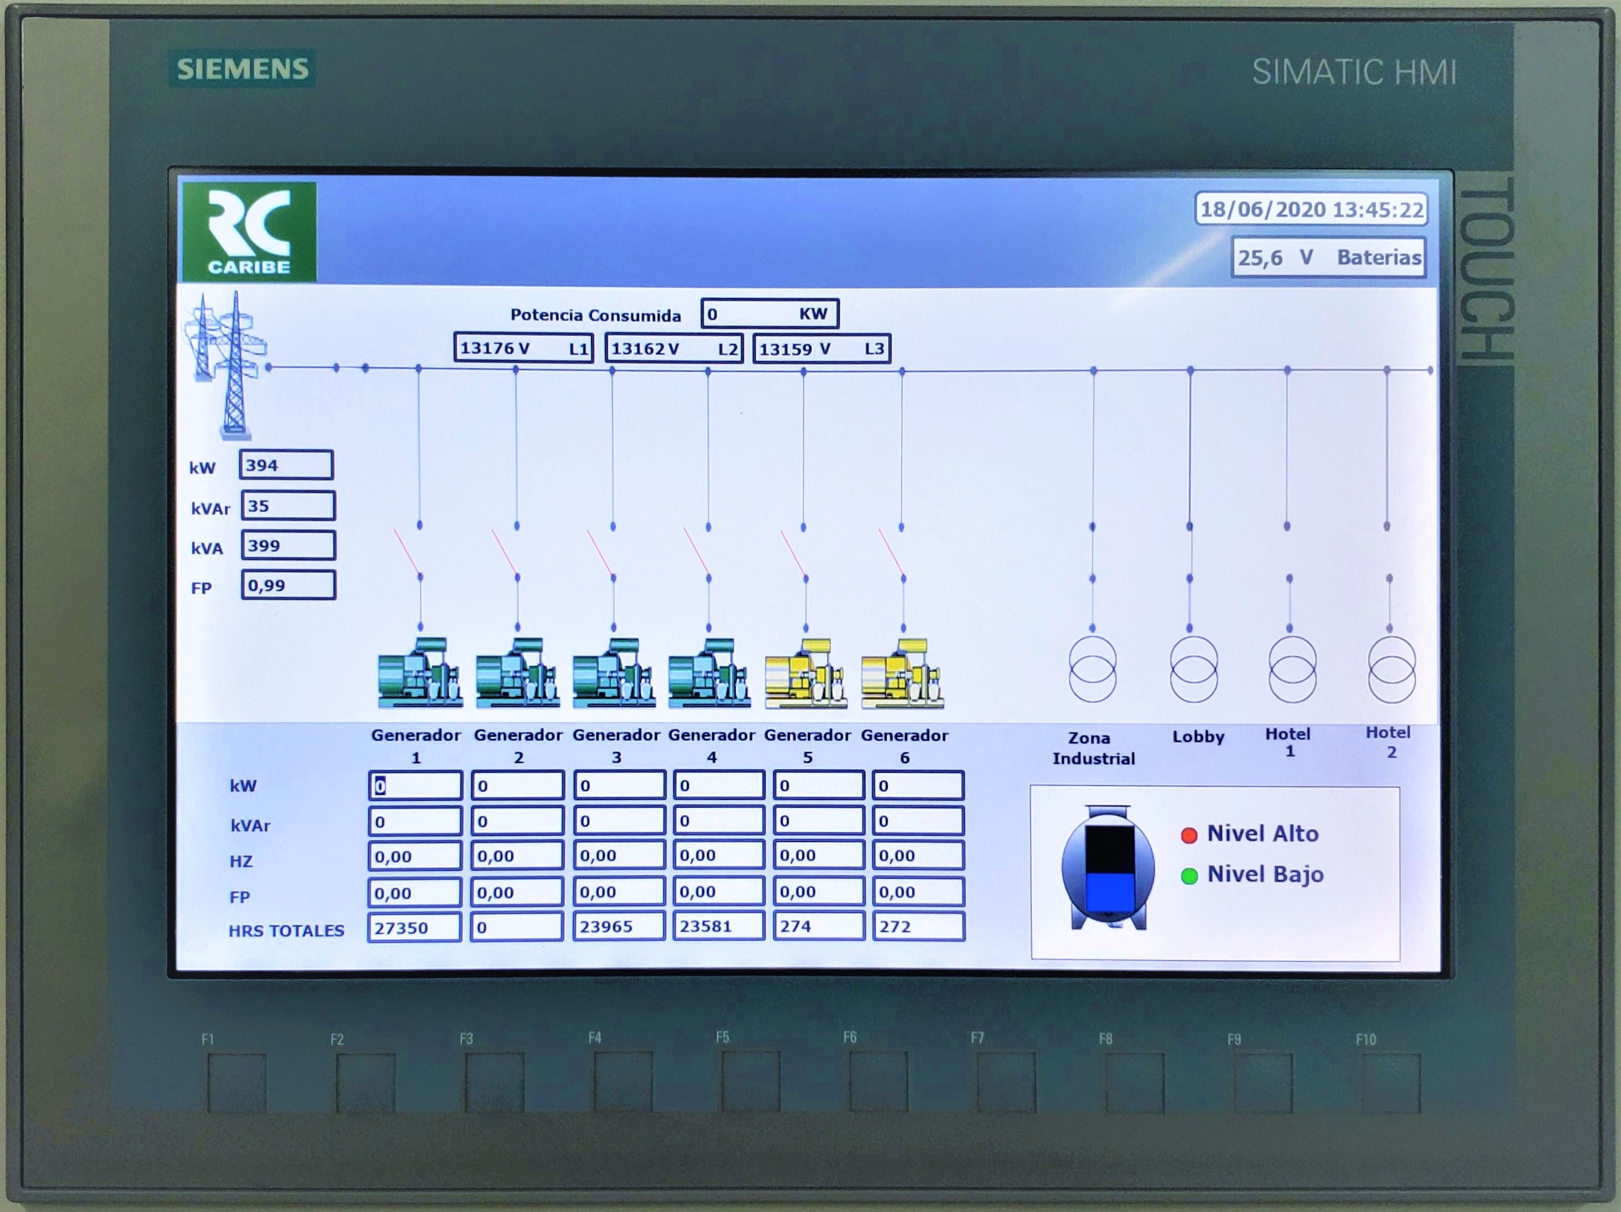Toggle the Generador 1 breaker switch
This screenshot has height=1212, width=1621.
click(408, 552)
